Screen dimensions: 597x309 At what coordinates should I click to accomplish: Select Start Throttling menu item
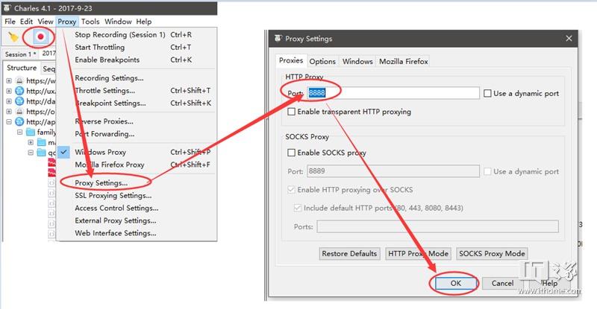coord(99,47)
